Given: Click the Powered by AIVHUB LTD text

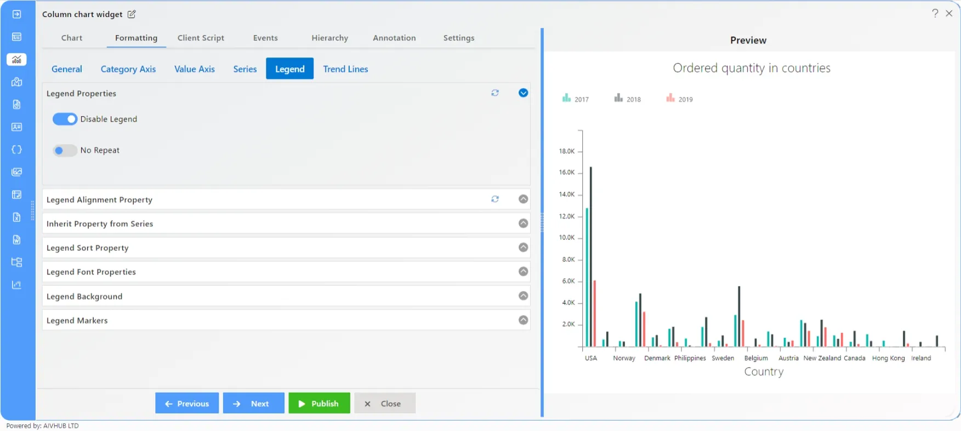Looking at the screenshot, I should tap(43, 426).
